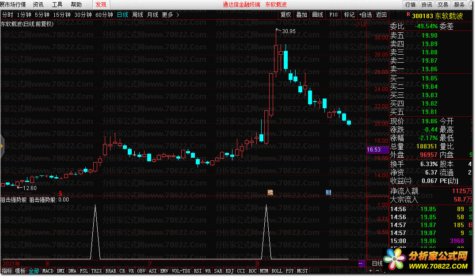476x277 pixels.
Task: Select the MTM indicator
Action: pyautogui.click(x=264, y=271)
